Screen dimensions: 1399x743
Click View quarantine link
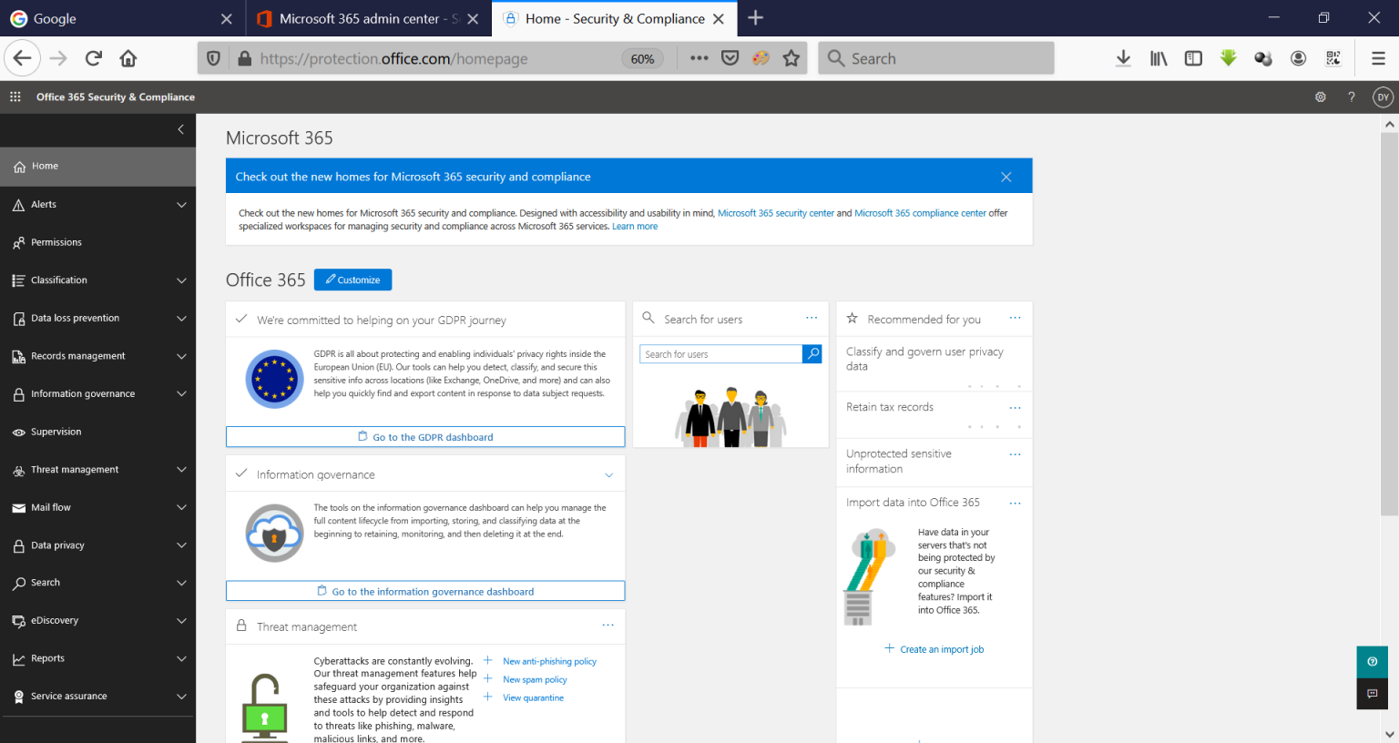[533, 698]
